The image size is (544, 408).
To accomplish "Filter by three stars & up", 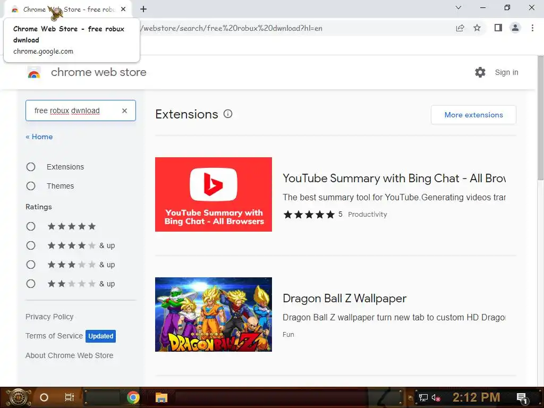I will point(31,265).
